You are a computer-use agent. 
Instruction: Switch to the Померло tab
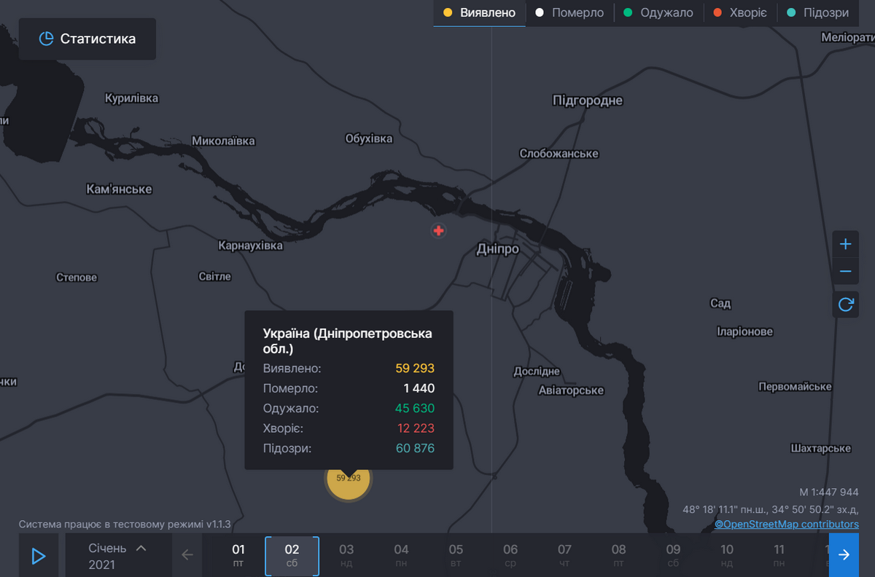(x=569, y=13)
